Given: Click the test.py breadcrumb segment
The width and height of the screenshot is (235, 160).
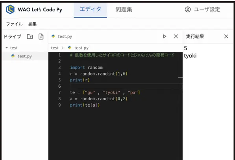Looking at the screenshot, I should point(81,48).
